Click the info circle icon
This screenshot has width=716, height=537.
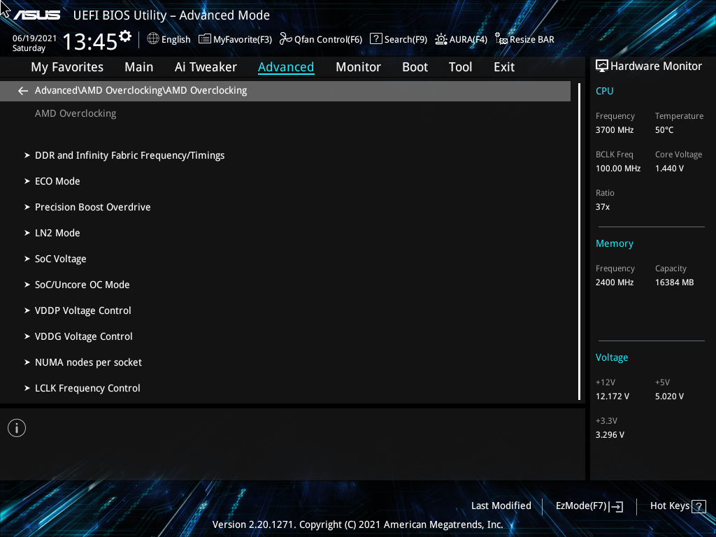click(17, 428)
